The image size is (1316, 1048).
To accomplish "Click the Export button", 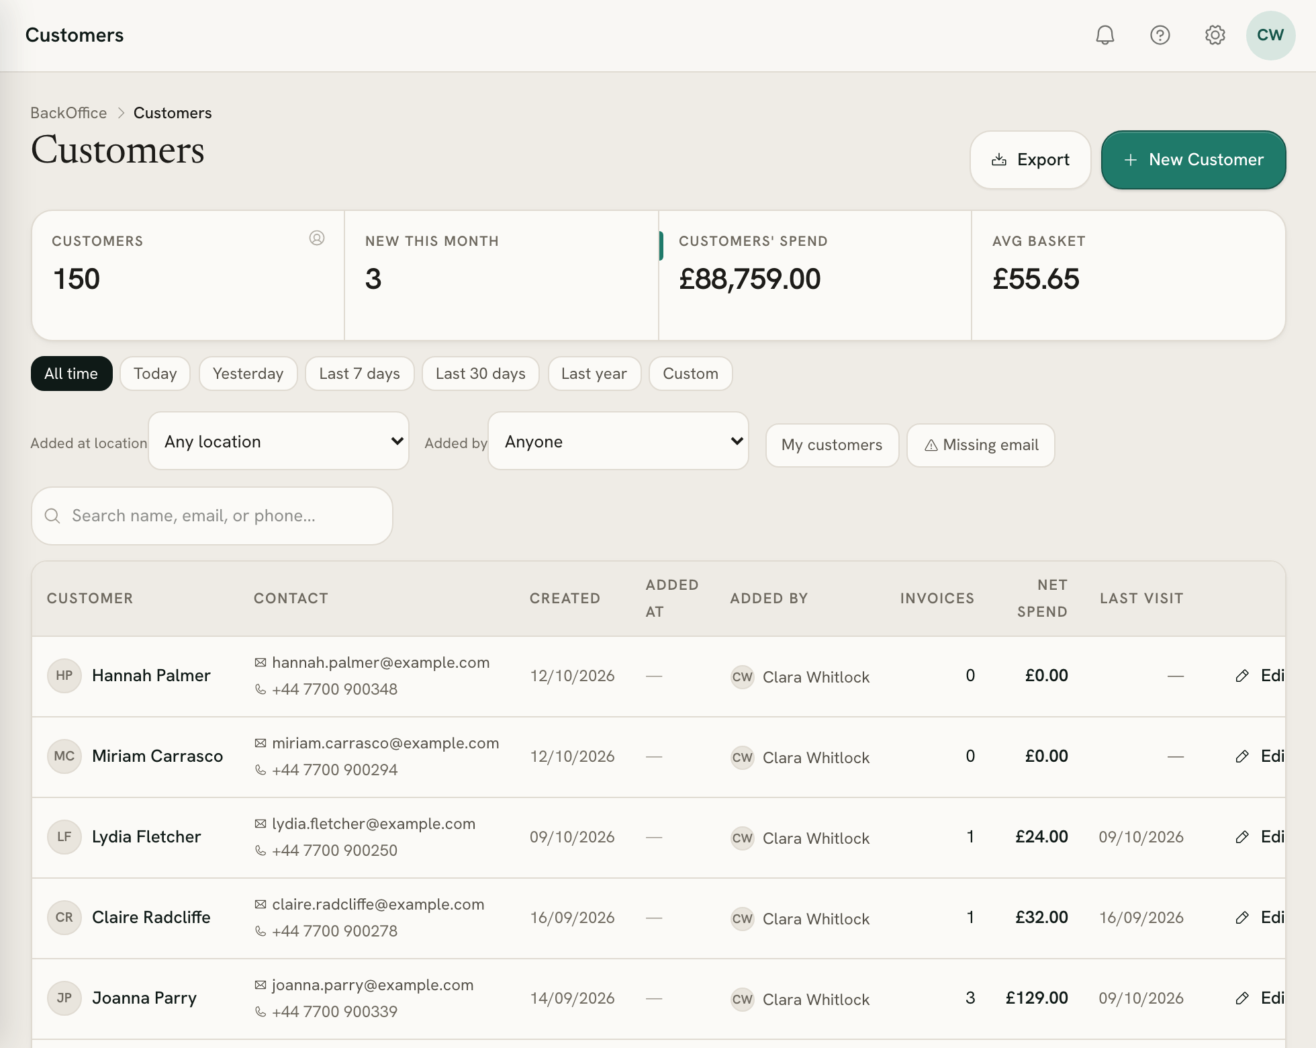I will 1031,160.
